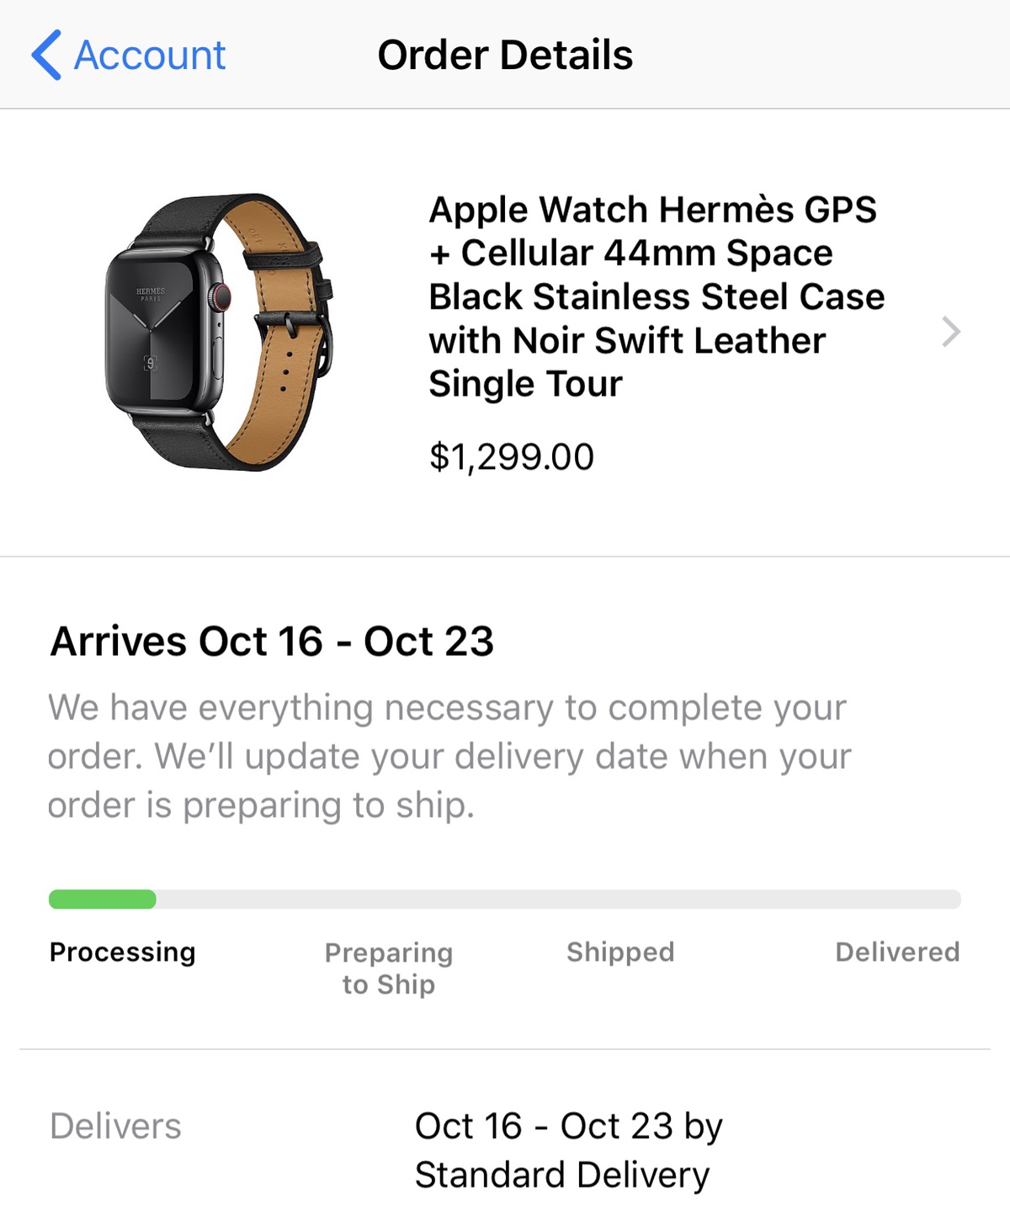Tap the blue back chevron icon

46,56
